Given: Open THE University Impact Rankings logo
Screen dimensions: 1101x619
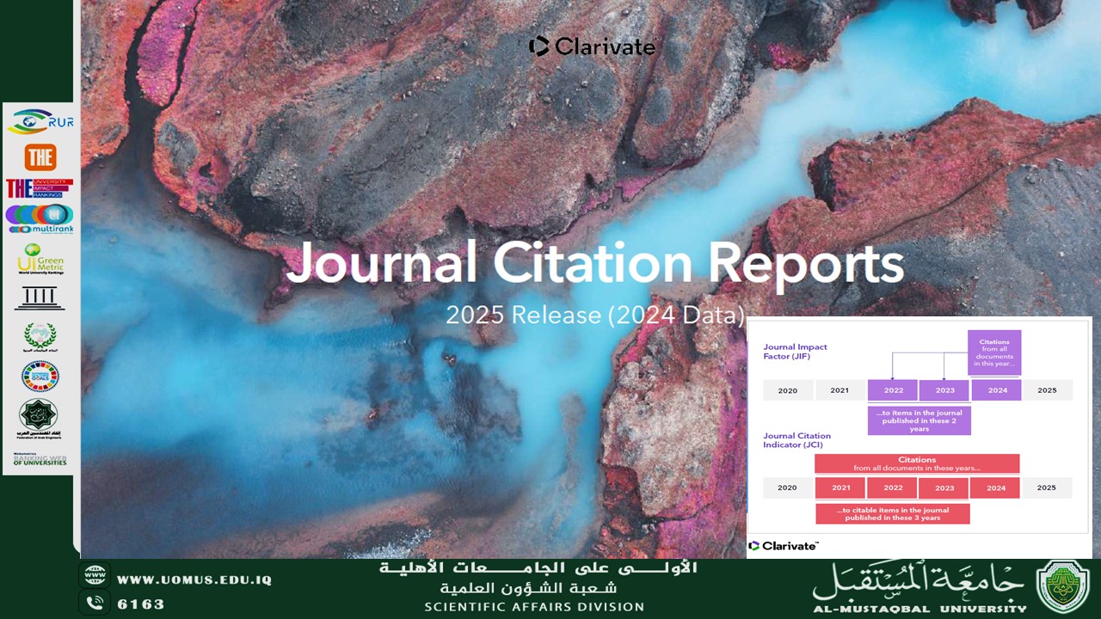Looking at the screenshot, I should tap(40, 188).
